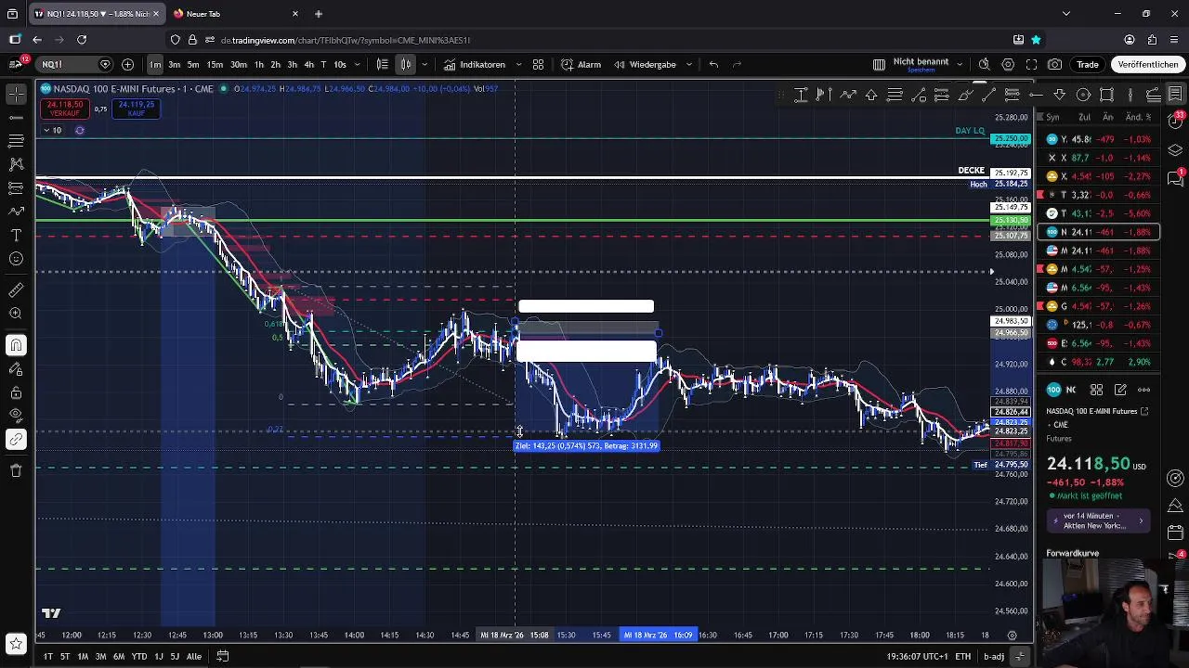Open the Indikatoren dialog
This screenshot has width=1189, height=668.
point(475,64)
